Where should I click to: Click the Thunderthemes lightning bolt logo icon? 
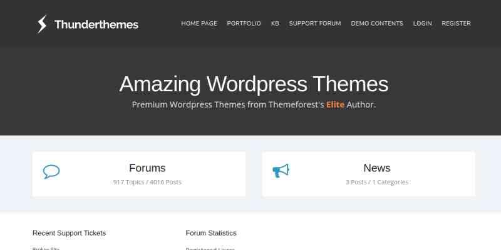[x=42, y=24]
